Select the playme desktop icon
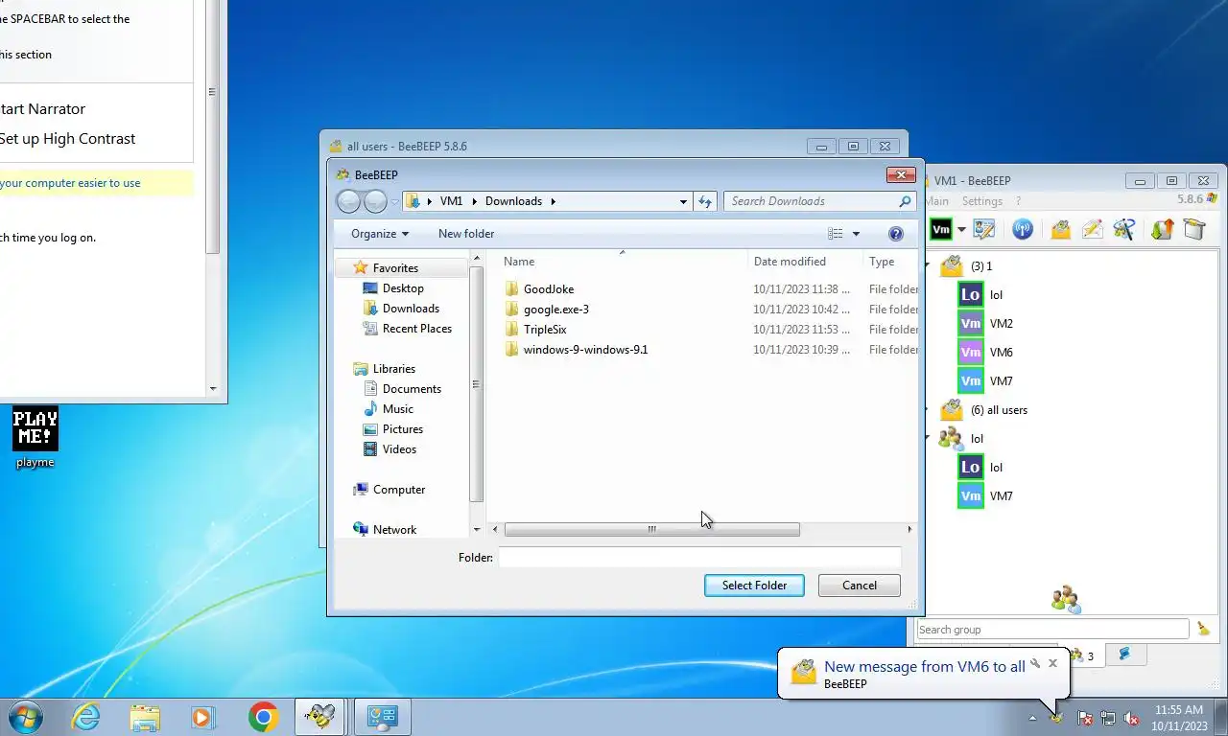The width and height of the screenshot is (1228, 736). point(35,438)
